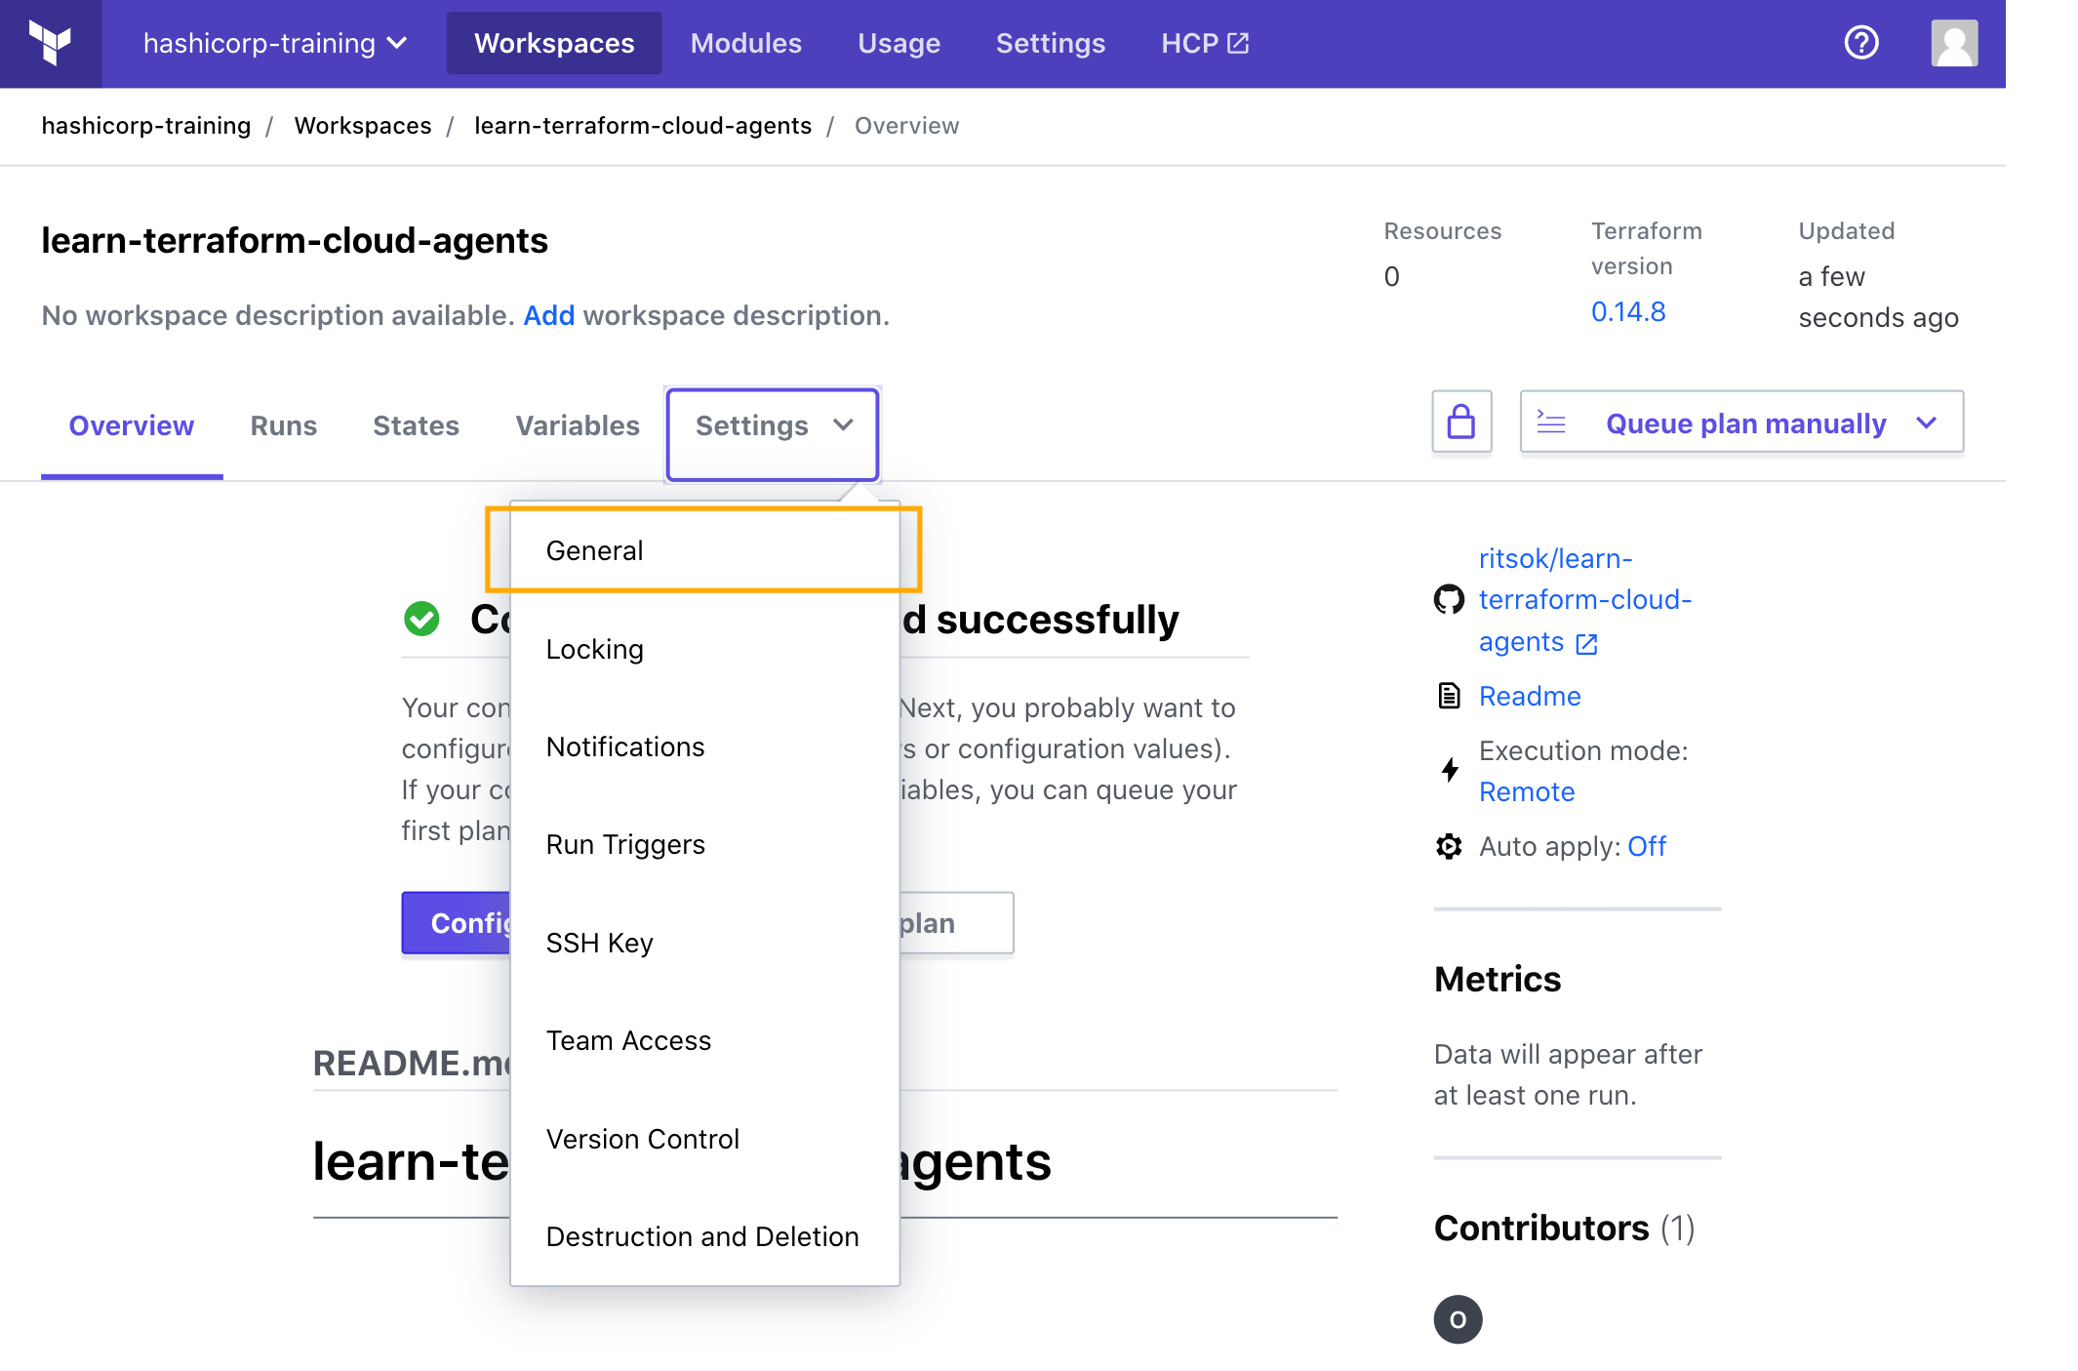The height and width of the screenshot is (1371, 2078).
Task: Open the Modules section in top navigation
Action: click(x=744, y=42)
